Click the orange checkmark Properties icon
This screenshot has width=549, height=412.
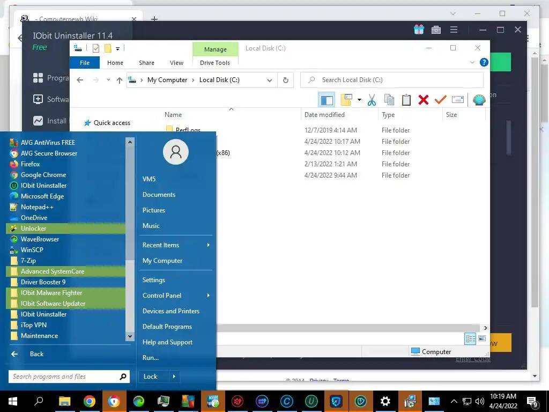tap(441, 100)
